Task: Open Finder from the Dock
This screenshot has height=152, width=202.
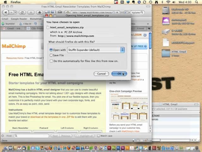Action: click(6, 148)
